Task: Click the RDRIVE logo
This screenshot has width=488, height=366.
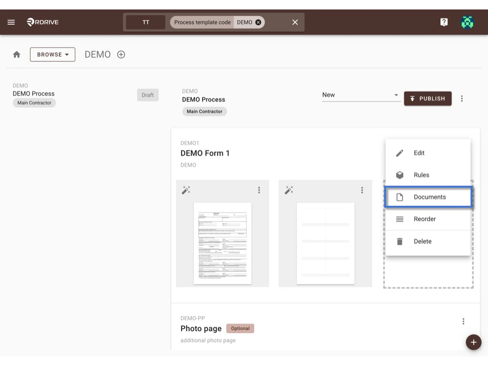Action: coord(42,22)
